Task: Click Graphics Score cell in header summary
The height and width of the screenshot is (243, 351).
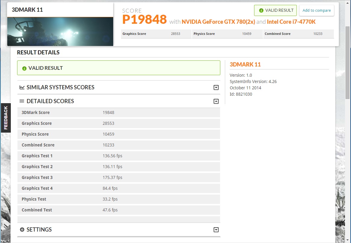Action: (156, 34)
